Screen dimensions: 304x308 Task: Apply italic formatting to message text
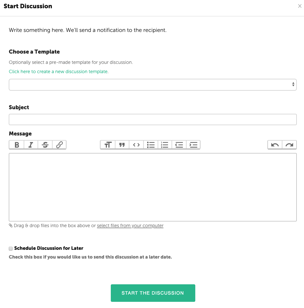(x=31, y=145)
